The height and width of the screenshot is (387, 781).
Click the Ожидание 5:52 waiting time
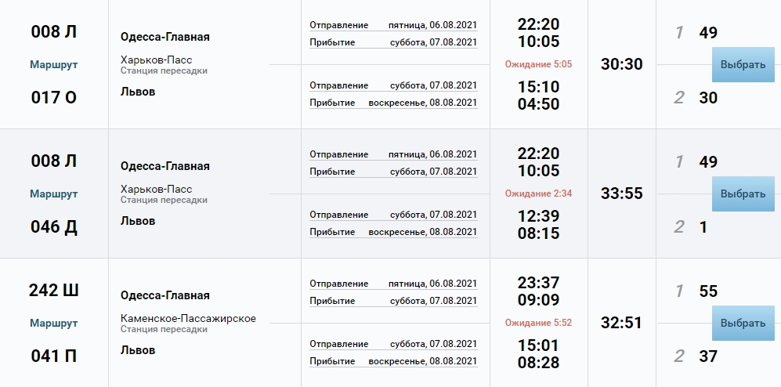(x=538, y=323)
